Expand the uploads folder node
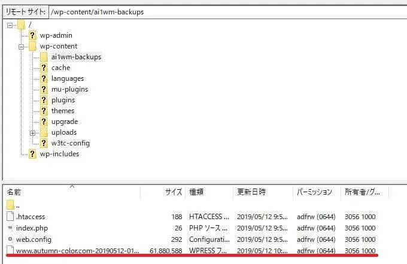The height and width of the screenshot is (264, 407). click(33, 132)
